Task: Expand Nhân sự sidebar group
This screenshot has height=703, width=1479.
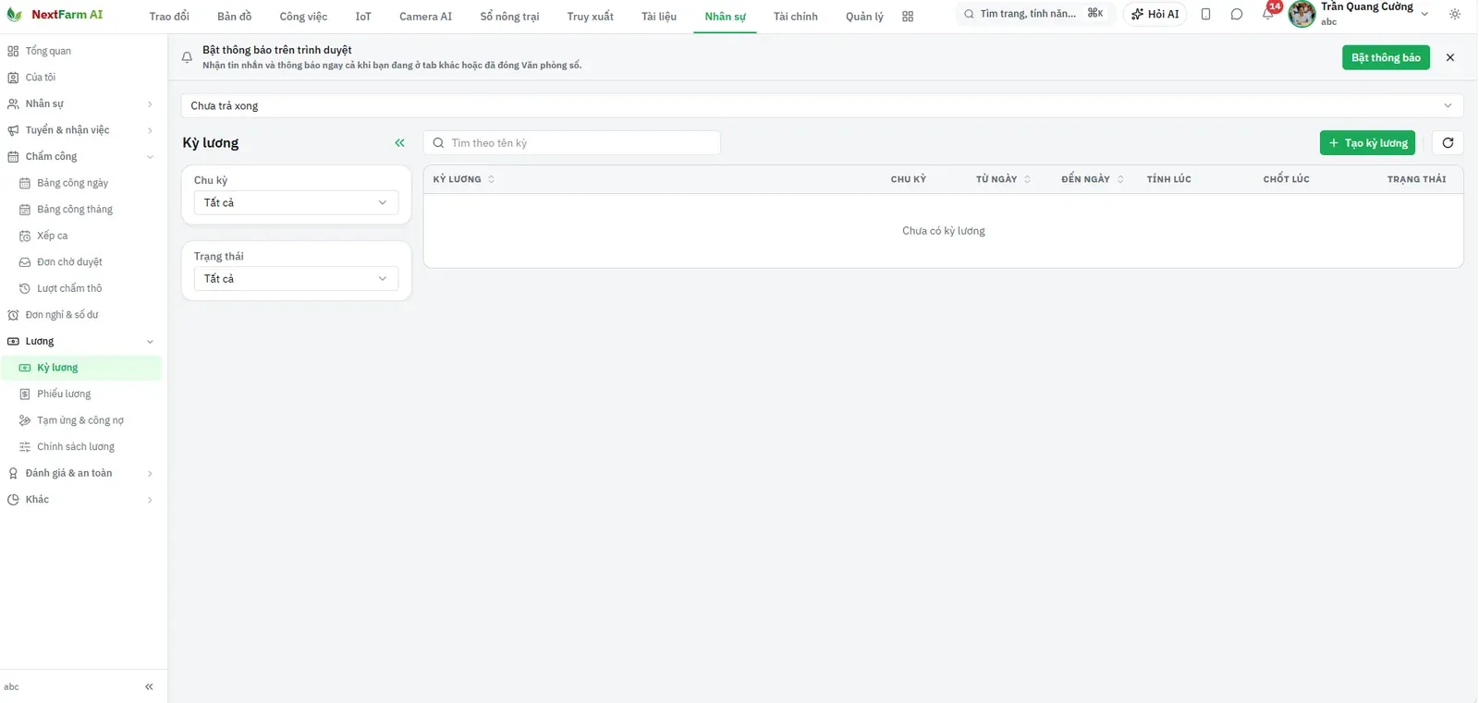Action: pos(81,103)
